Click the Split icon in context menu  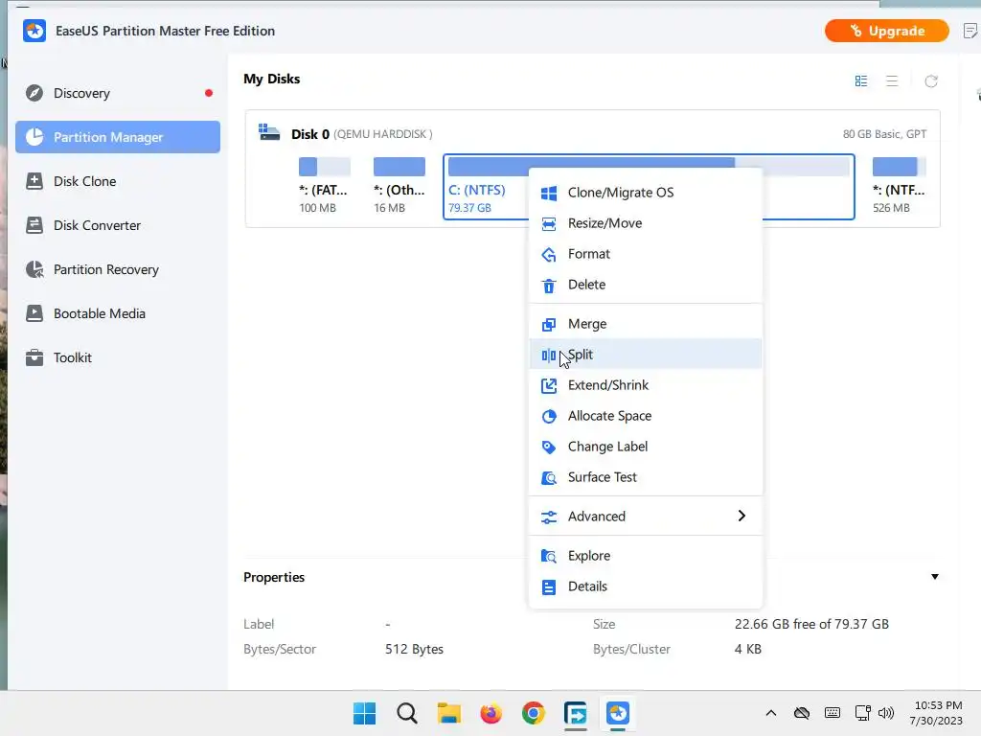click(549, 355)
